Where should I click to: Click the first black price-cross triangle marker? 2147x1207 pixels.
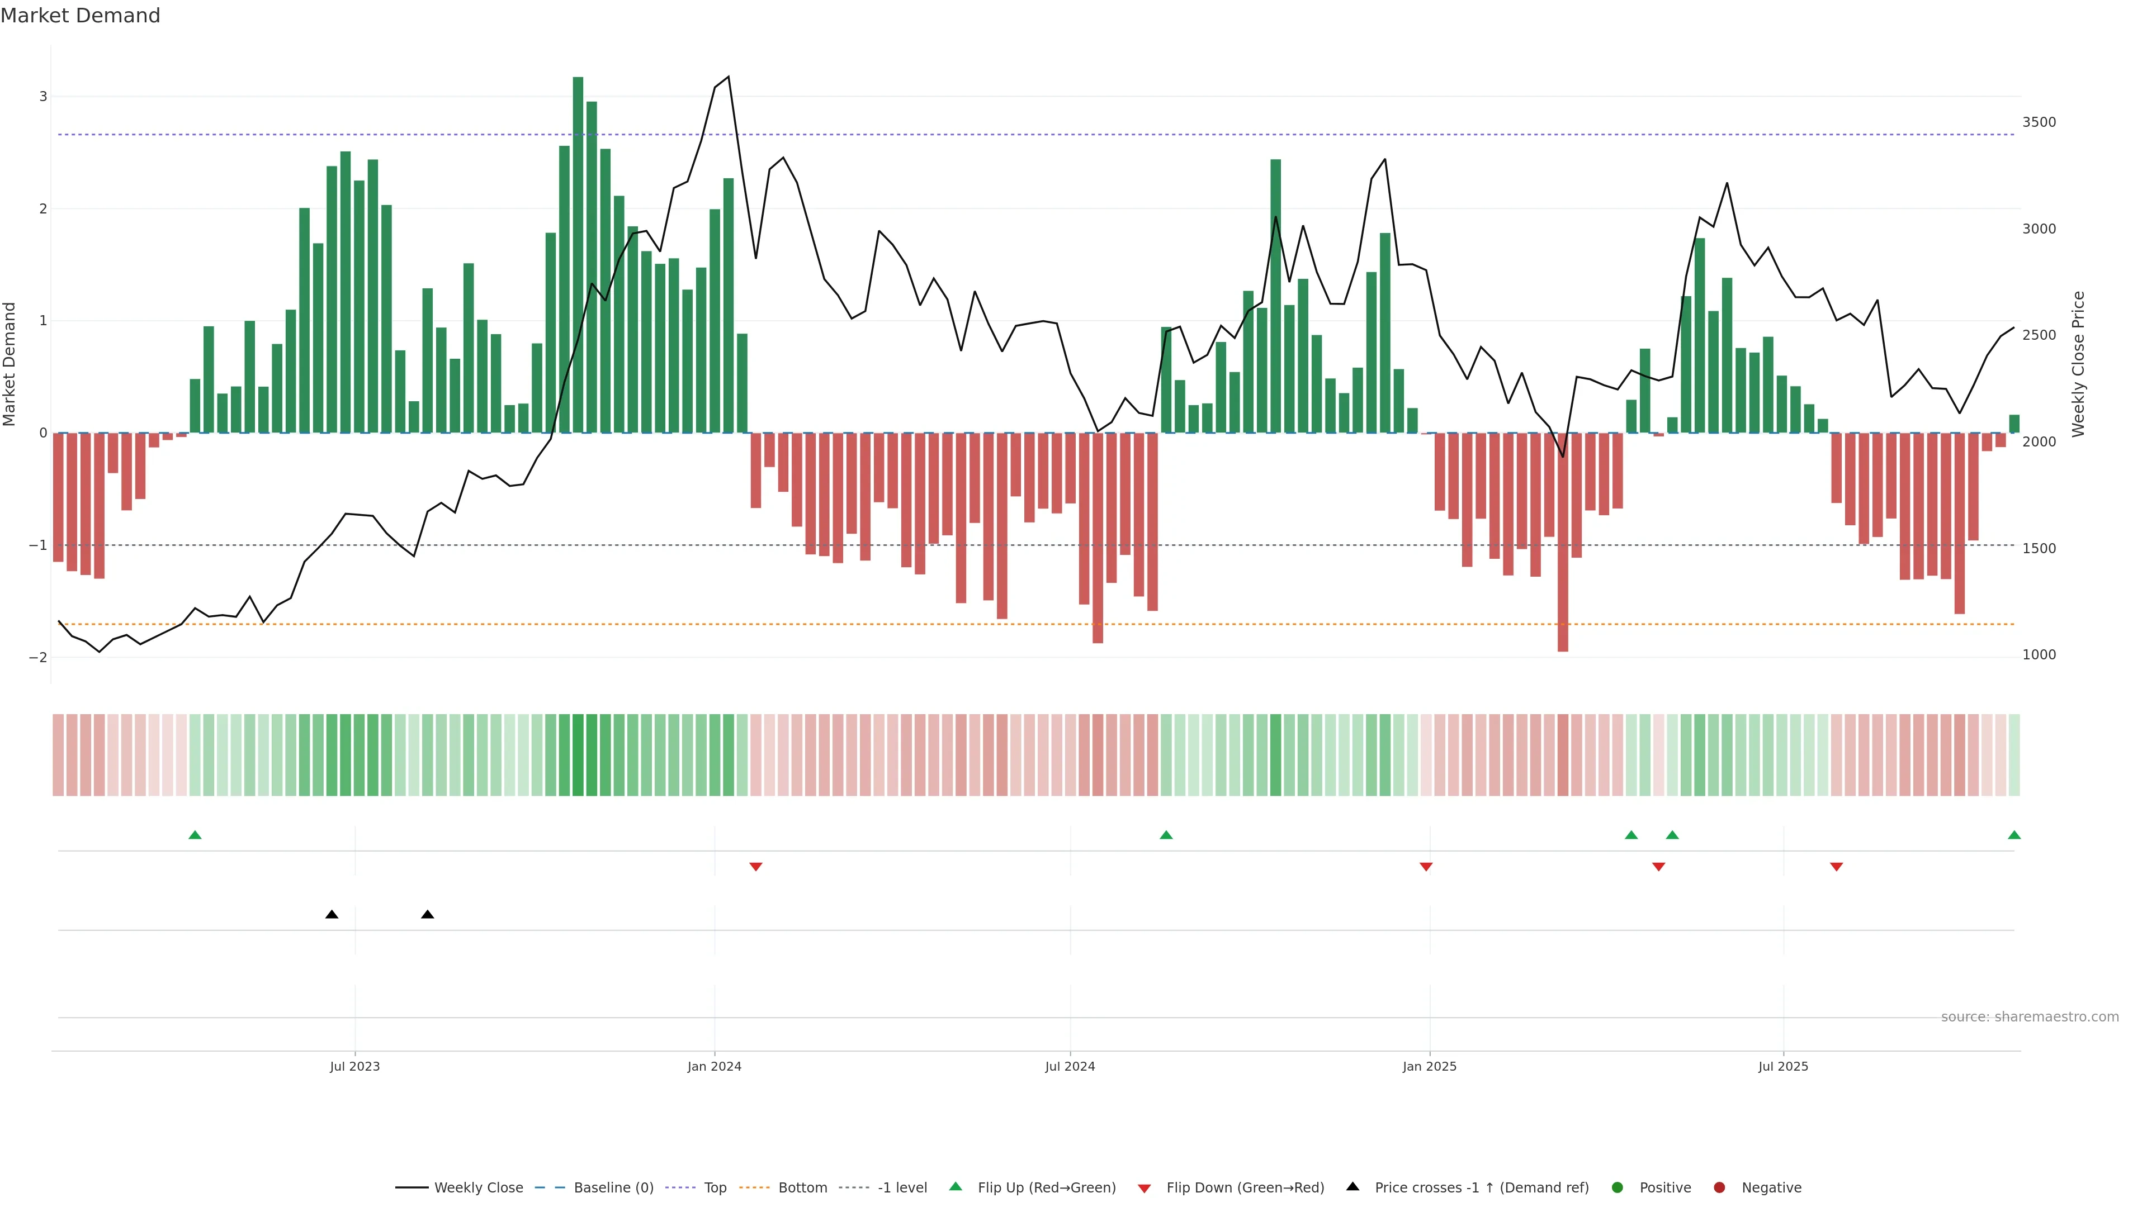pyautogui.click(x=332, y=915)
